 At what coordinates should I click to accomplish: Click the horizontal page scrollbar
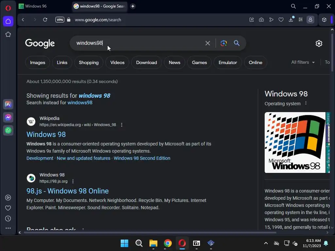pos(150,233)
